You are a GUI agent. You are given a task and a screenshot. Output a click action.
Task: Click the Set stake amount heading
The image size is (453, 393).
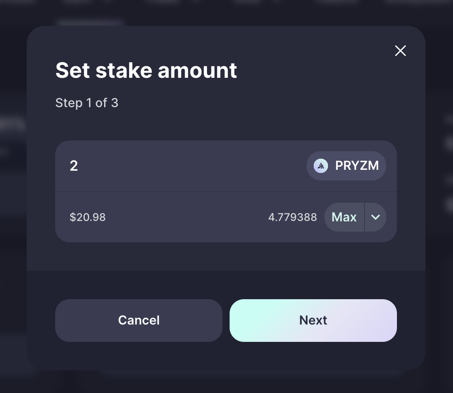[146, 70]
